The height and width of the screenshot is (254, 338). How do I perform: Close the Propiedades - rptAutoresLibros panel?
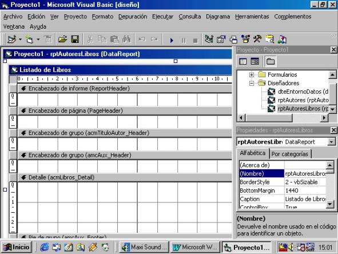click(333, 130)
